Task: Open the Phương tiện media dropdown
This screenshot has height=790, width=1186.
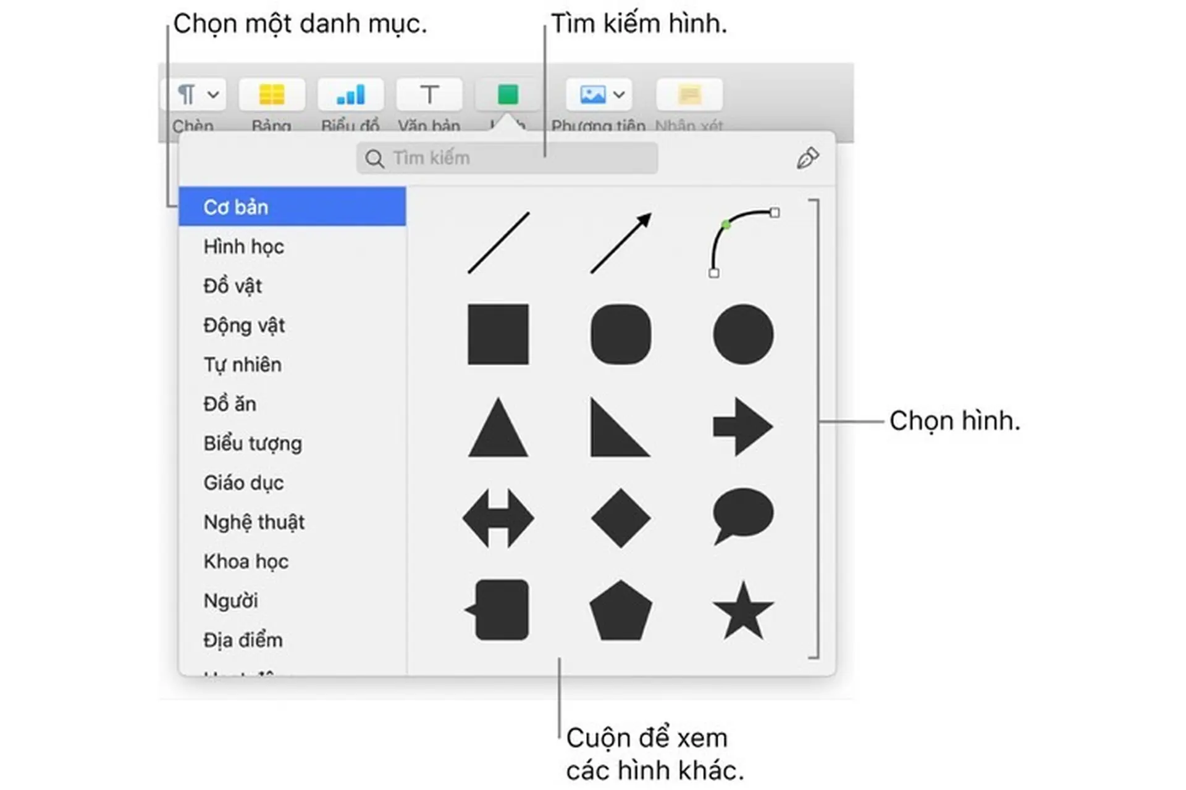Action: (x=599, y=94)
